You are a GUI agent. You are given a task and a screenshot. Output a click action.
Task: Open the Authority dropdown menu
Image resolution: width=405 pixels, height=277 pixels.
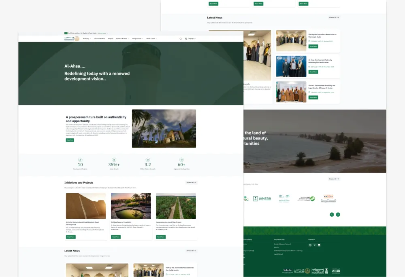87,39
